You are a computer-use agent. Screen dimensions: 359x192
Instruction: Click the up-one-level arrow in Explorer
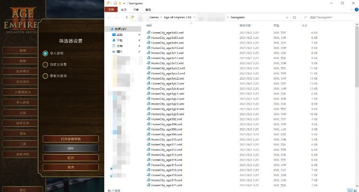126,17
